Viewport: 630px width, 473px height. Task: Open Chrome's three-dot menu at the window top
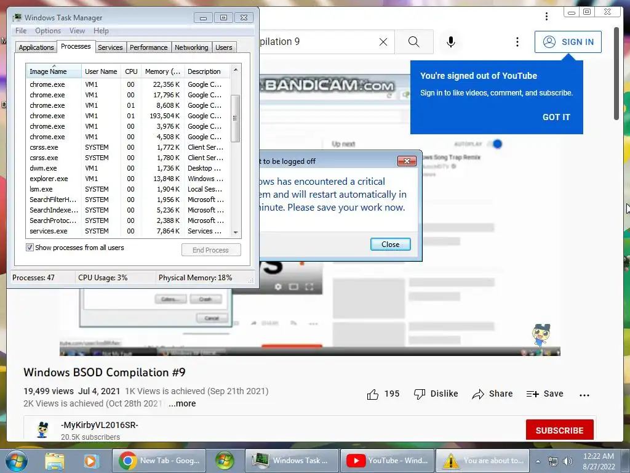(x=546, y=16)
